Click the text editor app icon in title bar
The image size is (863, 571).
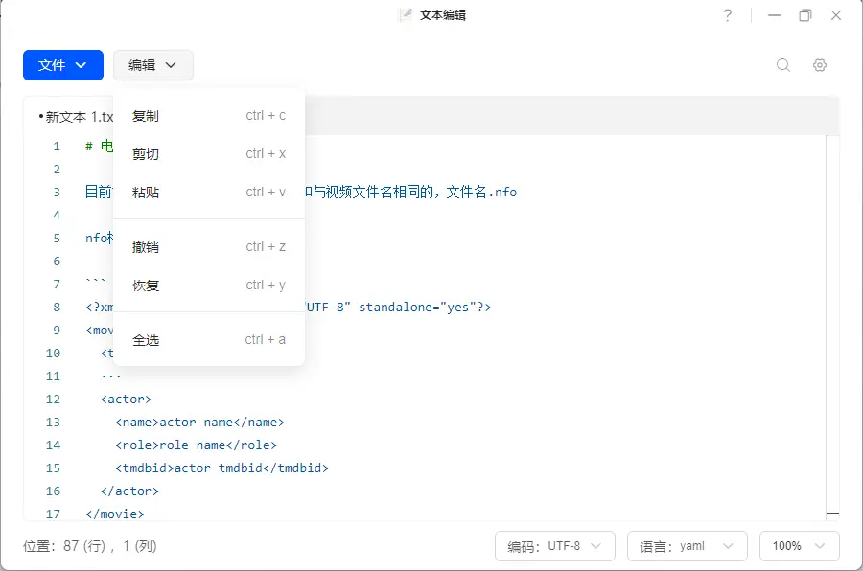[x=406, y=15]
